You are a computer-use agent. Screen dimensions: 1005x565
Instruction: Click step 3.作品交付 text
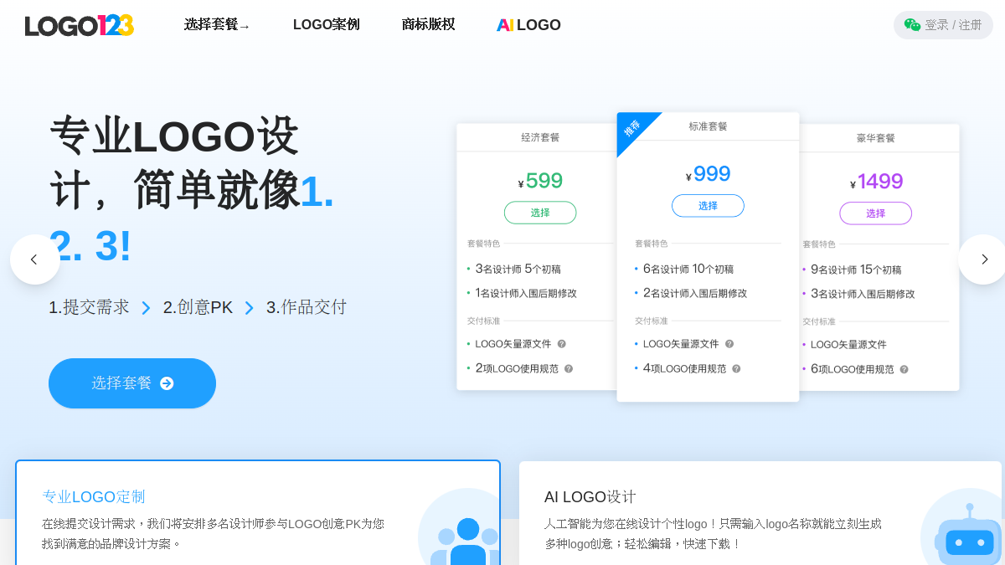click(307, 307)
